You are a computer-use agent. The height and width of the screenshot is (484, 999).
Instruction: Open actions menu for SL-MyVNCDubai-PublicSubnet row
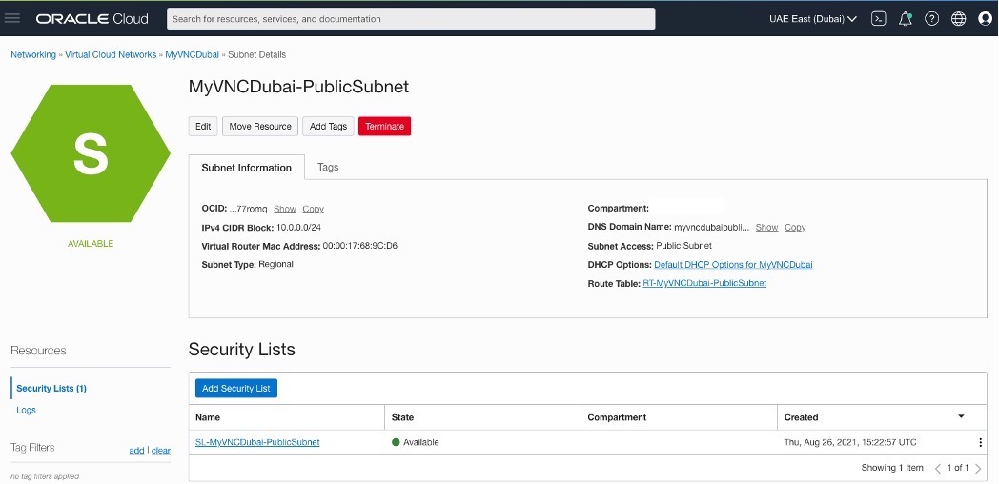click(x=979, y=442)
